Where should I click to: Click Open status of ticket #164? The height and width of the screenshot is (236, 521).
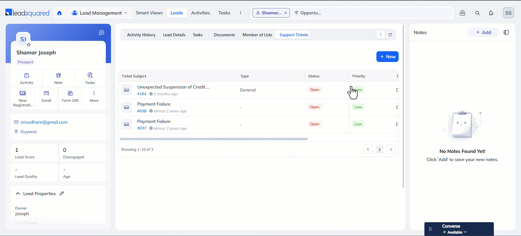[314, 90]
